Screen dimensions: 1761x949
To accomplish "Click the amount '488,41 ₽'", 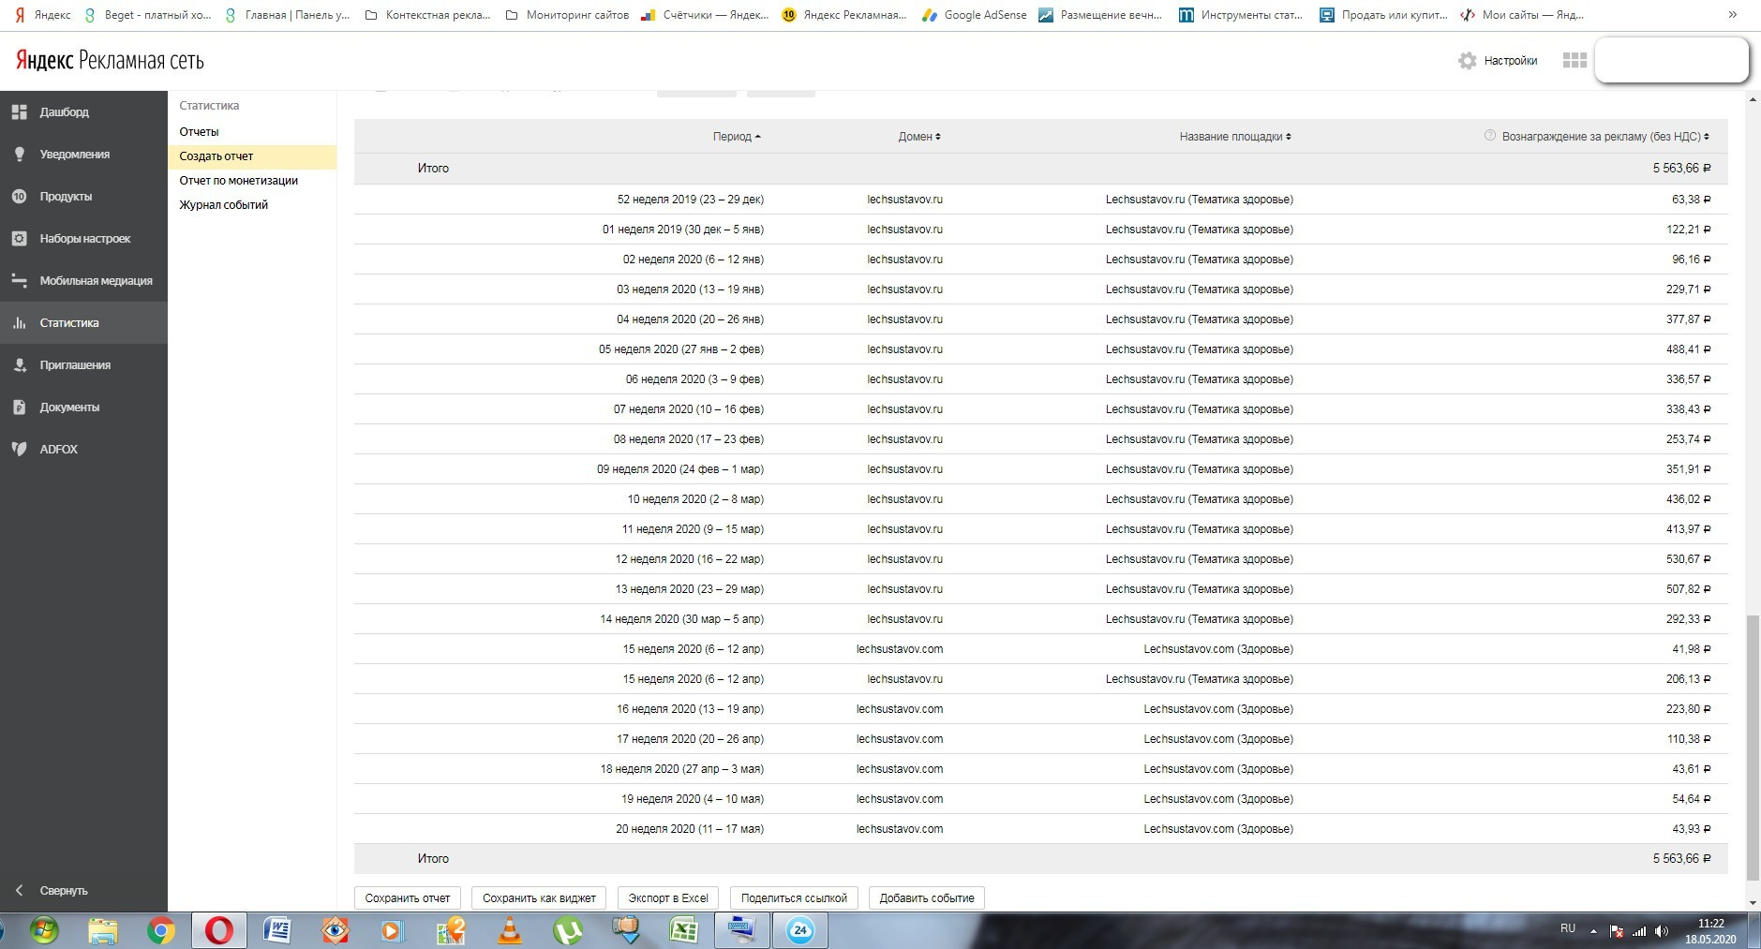I will pyautogui.click(x=1688, y=349).
